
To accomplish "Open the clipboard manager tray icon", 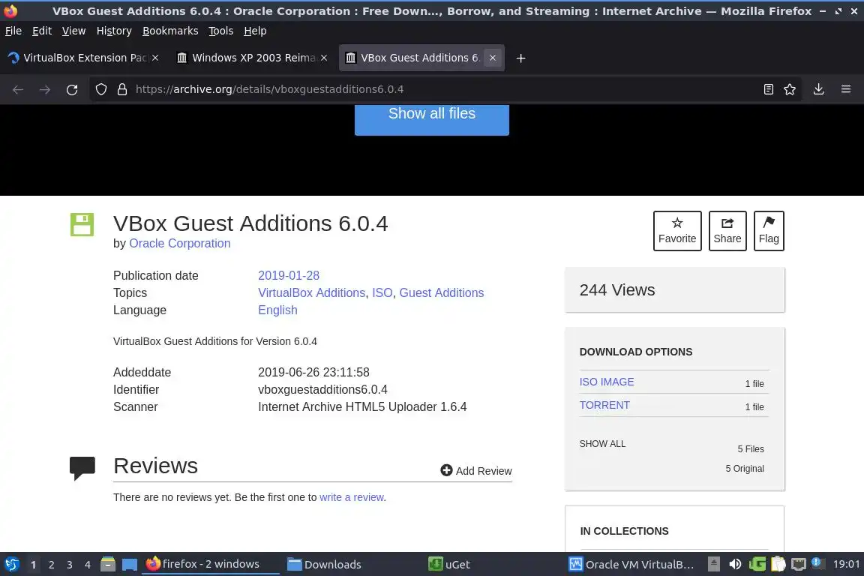I will (778, 564).
